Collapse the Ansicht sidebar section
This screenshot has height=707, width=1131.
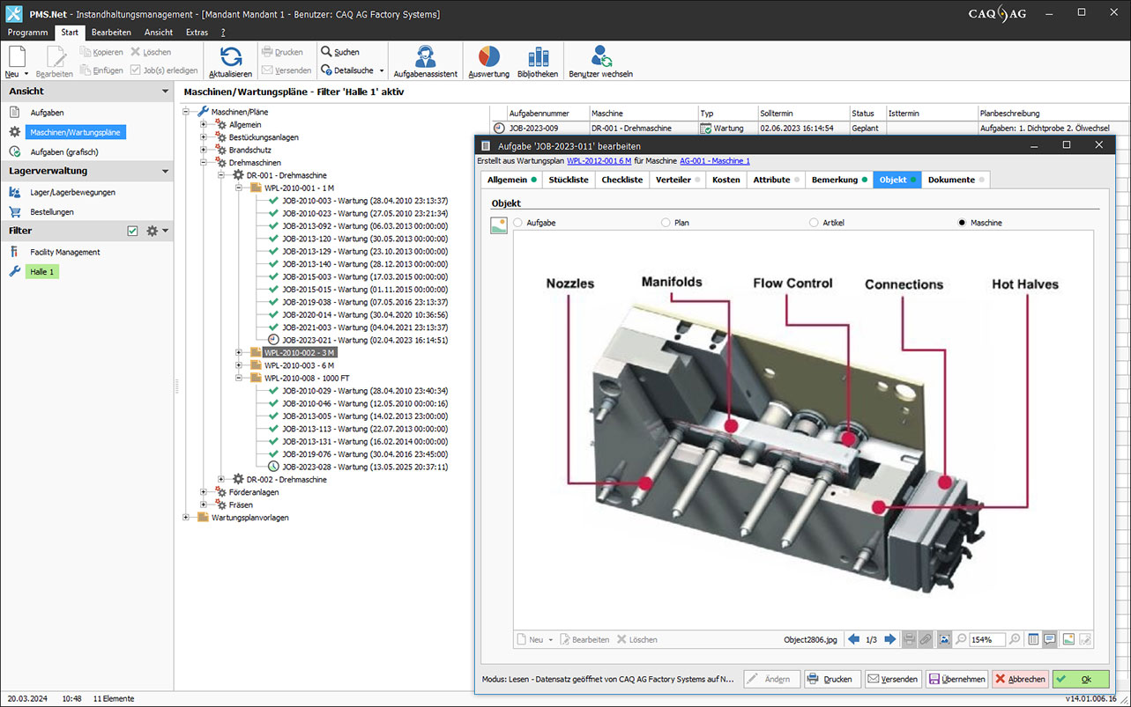(165, 92)
